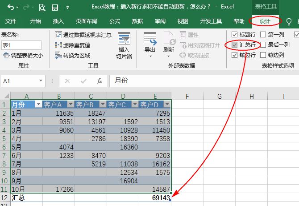This screenshot has width=299, height=206.
Task: Enable the Banded Columns (镶边列) checkbox
Action: (263, 55)
